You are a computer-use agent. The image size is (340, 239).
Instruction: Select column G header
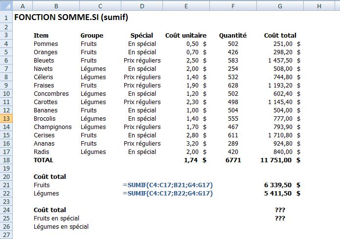(280, 6)
